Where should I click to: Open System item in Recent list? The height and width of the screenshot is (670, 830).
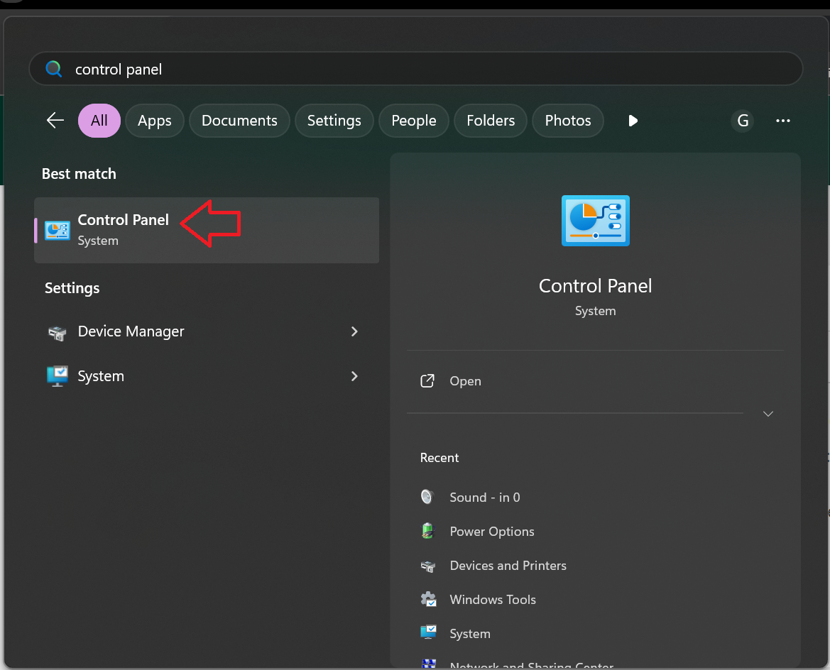[469, 634]
